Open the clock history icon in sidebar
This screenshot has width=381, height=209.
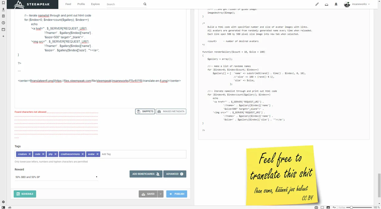pos(3,23)
